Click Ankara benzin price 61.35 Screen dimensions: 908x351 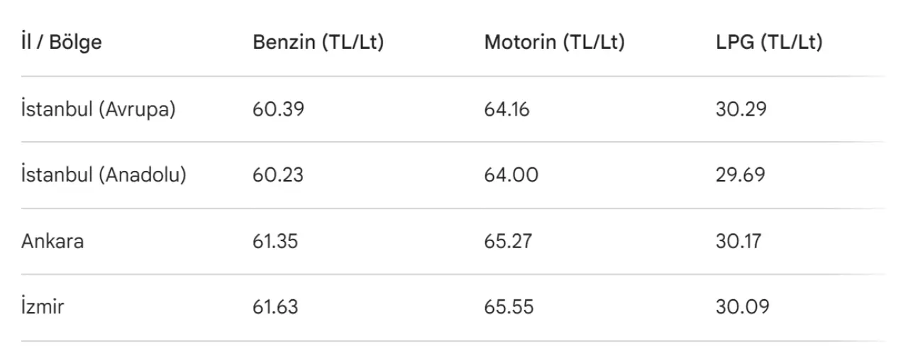[275, 241]
